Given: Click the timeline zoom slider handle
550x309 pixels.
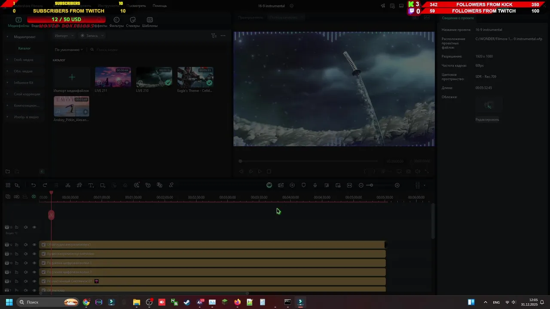Looking at the screenshot, I should pyautogui.click(x=371, y=185).
